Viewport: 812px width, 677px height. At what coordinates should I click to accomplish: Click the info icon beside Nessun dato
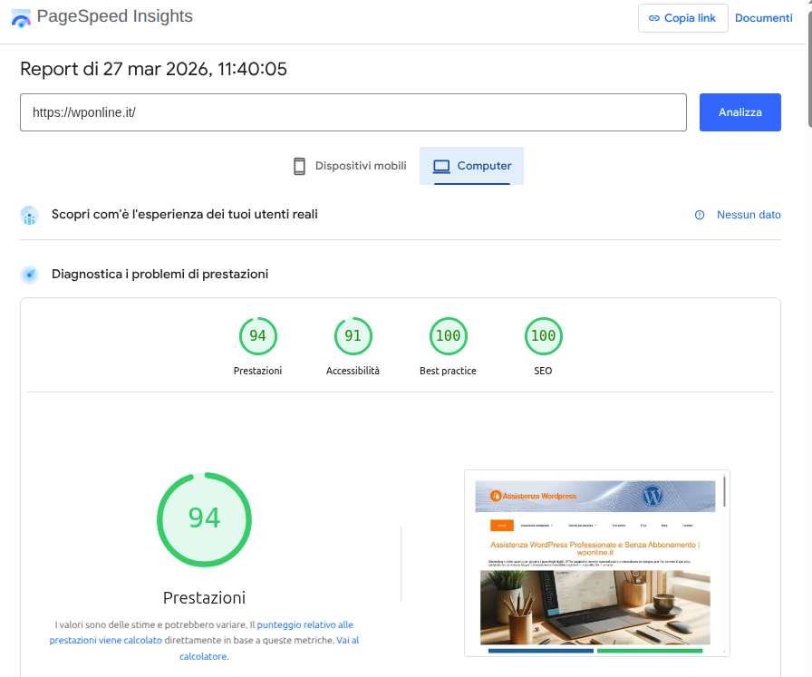tap(699, 215)
